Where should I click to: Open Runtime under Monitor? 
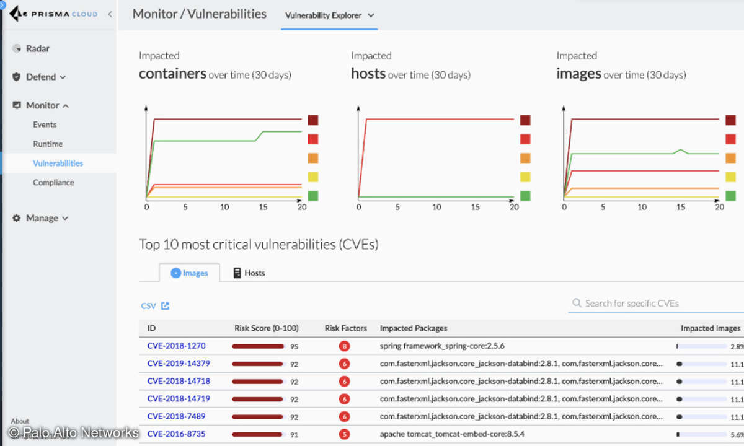[48, 144]
